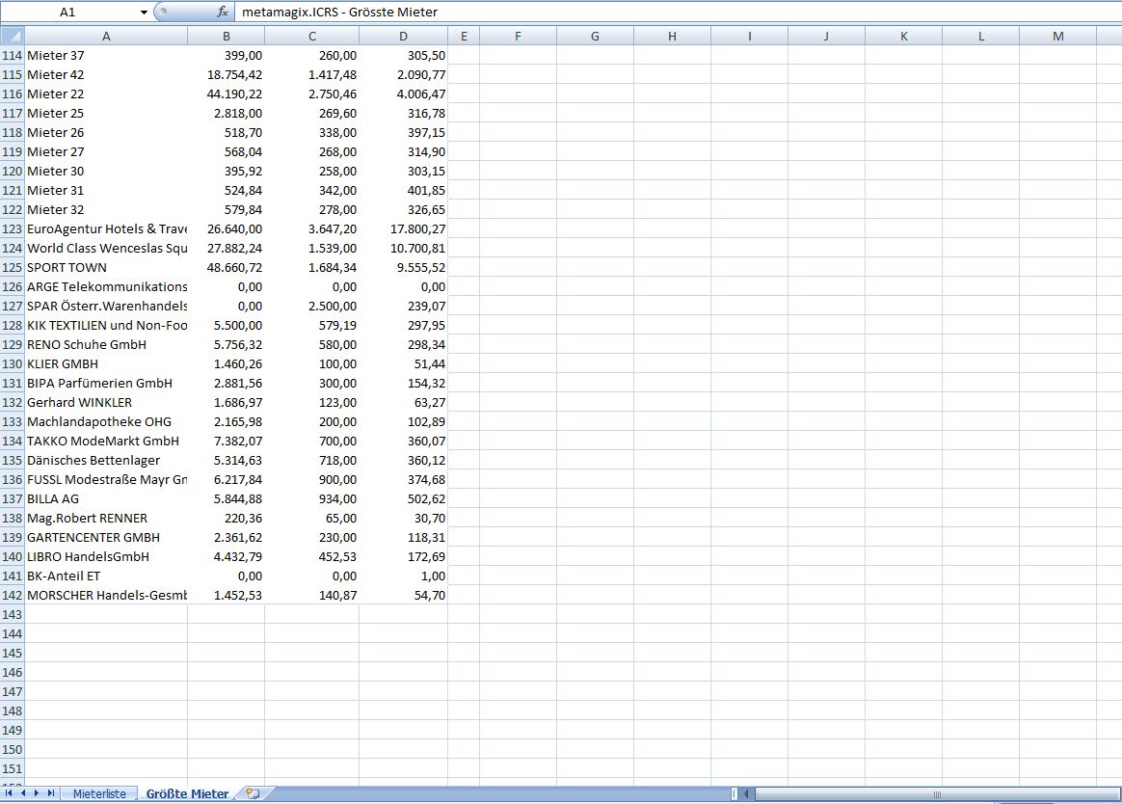The width and height of the screenshot is (1122, 804).
Task: Click cell World Class Wenceslas Squ
Action: (x=106, y=248)
